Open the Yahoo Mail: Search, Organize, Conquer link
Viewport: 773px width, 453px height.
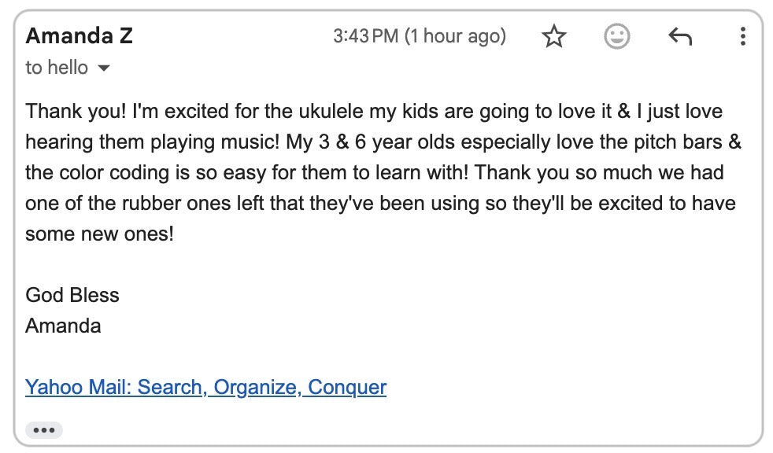[205, 387]
